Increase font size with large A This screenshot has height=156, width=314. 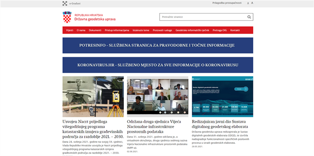point(252,3)
